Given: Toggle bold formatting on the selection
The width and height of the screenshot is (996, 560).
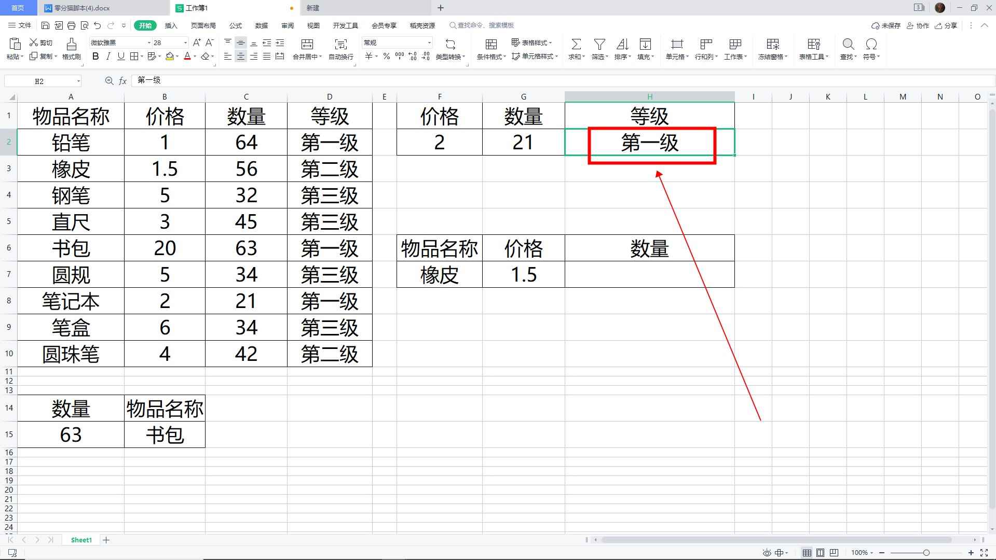Looking at the screenshot, I should pos(95,57).
